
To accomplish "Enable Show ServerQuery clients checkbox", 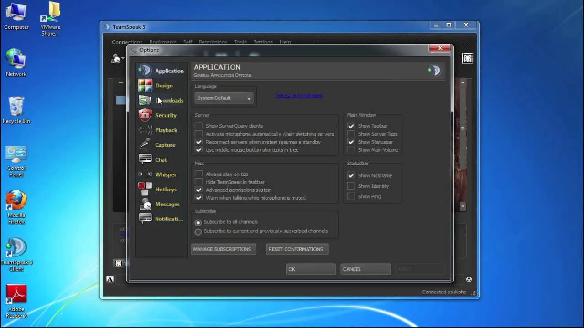I will click(198, 126).
